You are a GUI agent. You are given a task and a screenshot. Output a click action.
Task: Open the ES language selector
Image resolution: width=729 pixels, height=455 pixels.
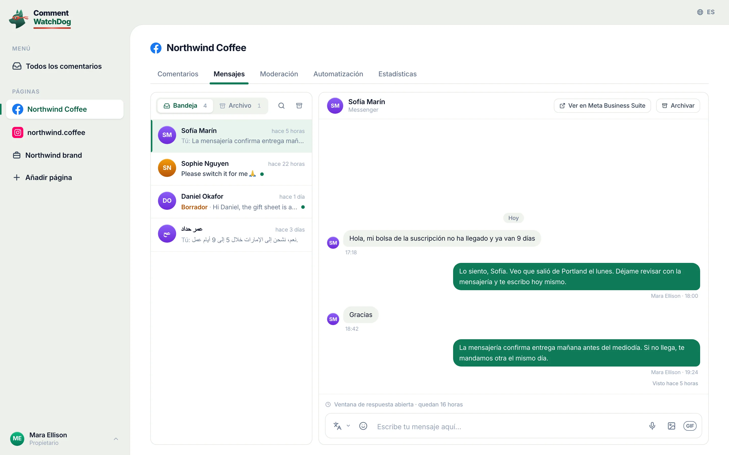click(705, 12)
